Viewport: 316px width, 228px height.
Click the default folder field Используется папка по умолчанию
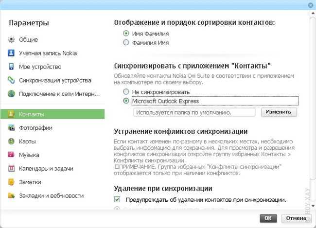[x=194, y=112]
